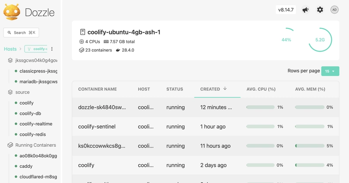Open settings via the gear icon
Screen dimensions: 349x183
320,10
